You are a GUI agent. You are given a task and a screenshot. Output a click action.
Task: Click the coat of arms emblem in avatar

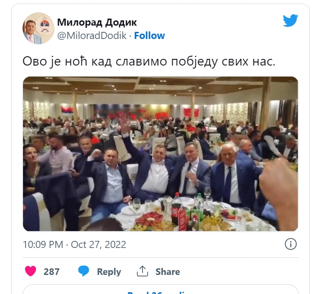[45, 26]
